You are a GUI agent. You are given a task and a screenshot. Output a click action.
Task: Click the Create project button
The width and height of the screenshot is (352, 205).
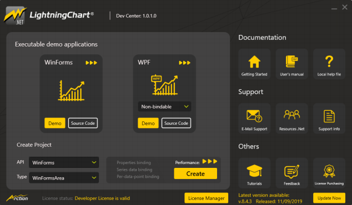tap(195, 173)
